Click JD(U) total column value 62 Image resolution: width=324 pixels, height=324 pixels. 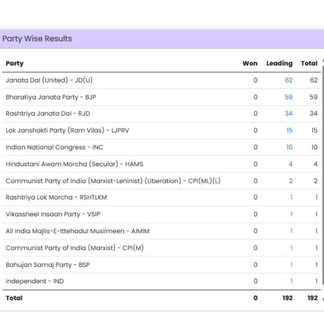tap(314, 80)
